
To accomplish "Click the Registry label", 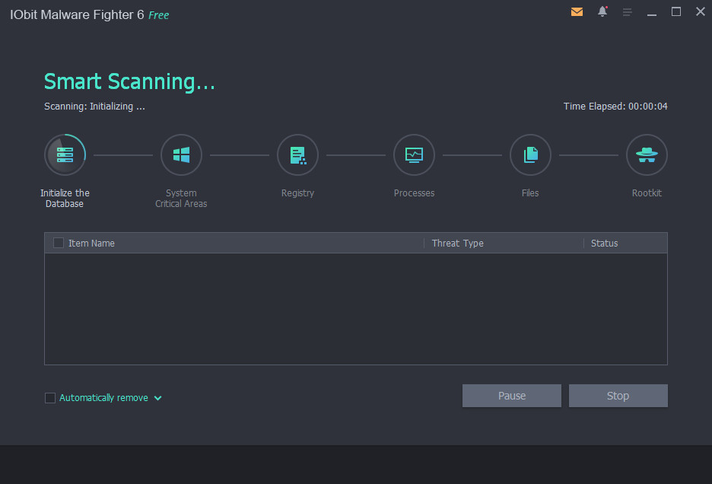I will click(x=298, y=193).
